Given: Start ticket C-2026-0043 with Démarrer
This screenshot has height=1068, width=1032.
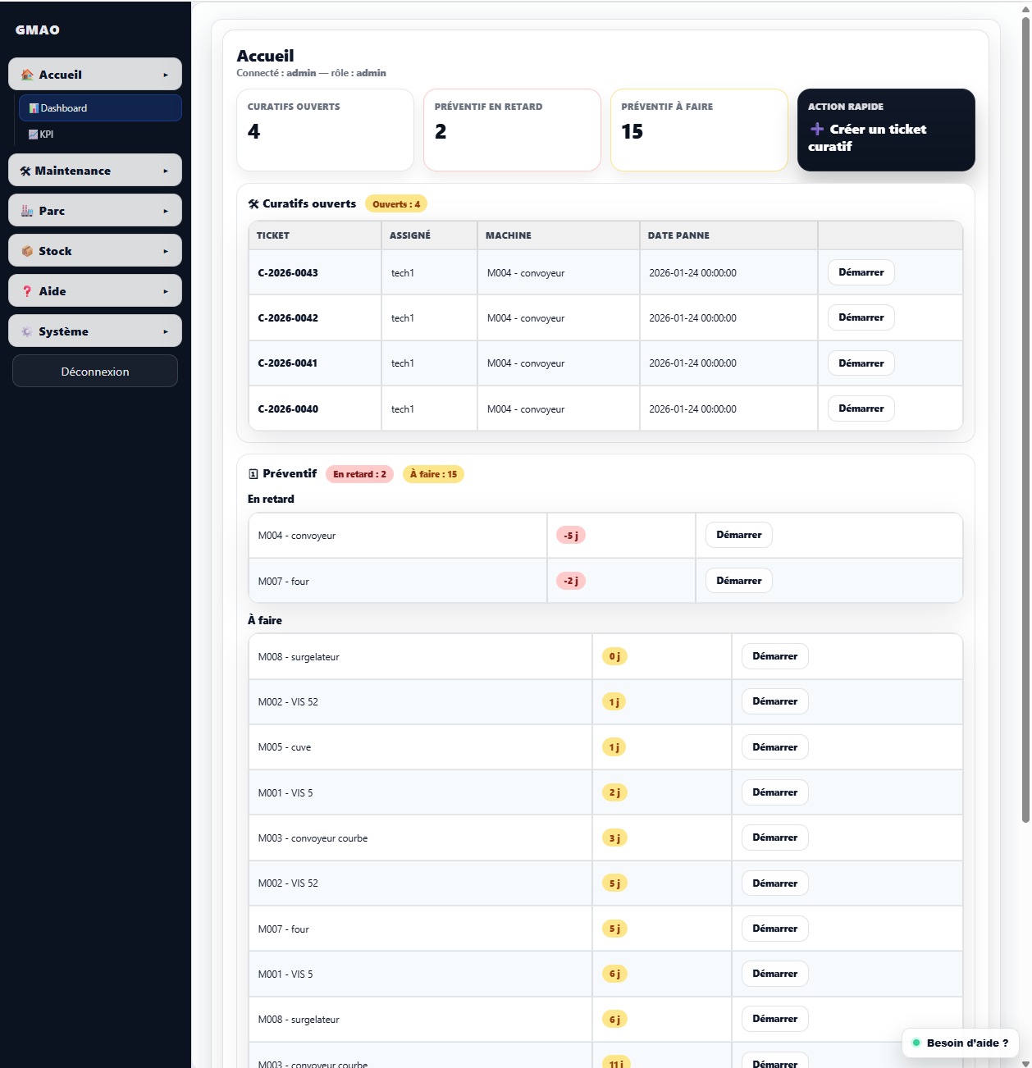Looking at the screenshot, I should [861, 272].
